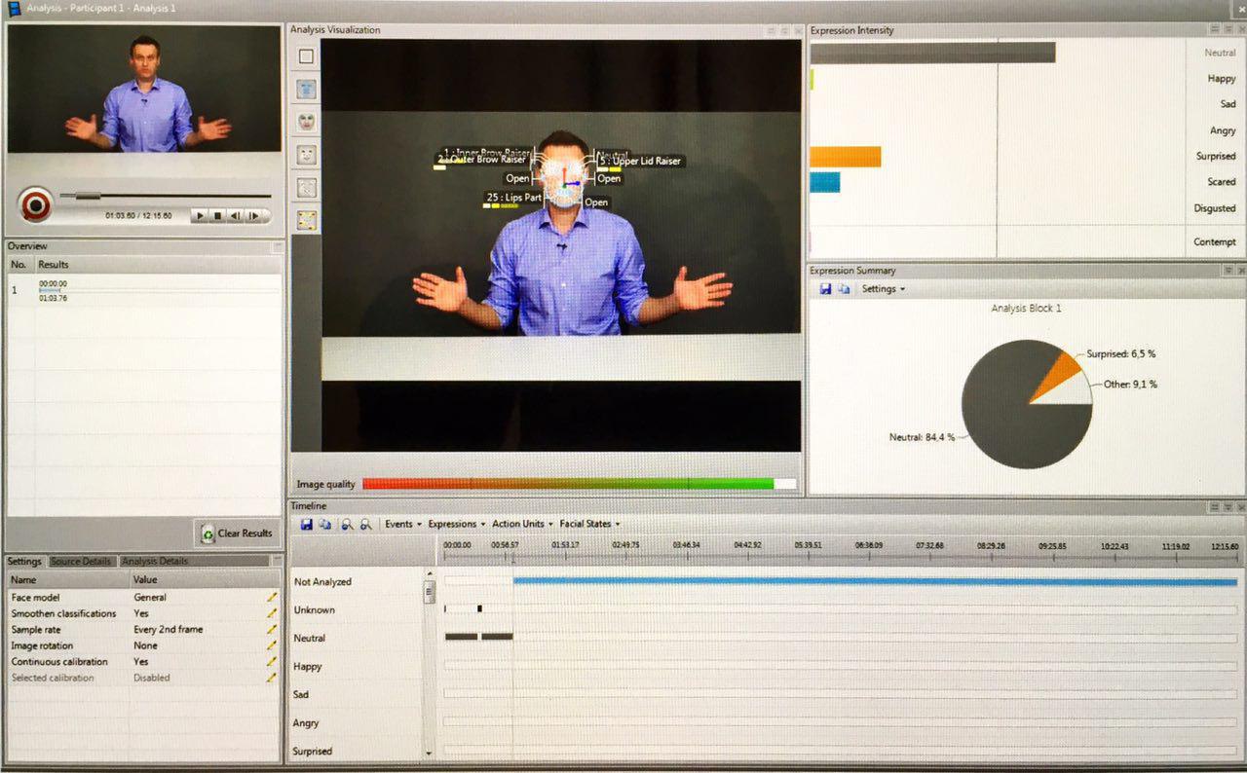The image size is (1247, 773).
Task: Select result row 1 in the Overview
Action: click(144, 290)
